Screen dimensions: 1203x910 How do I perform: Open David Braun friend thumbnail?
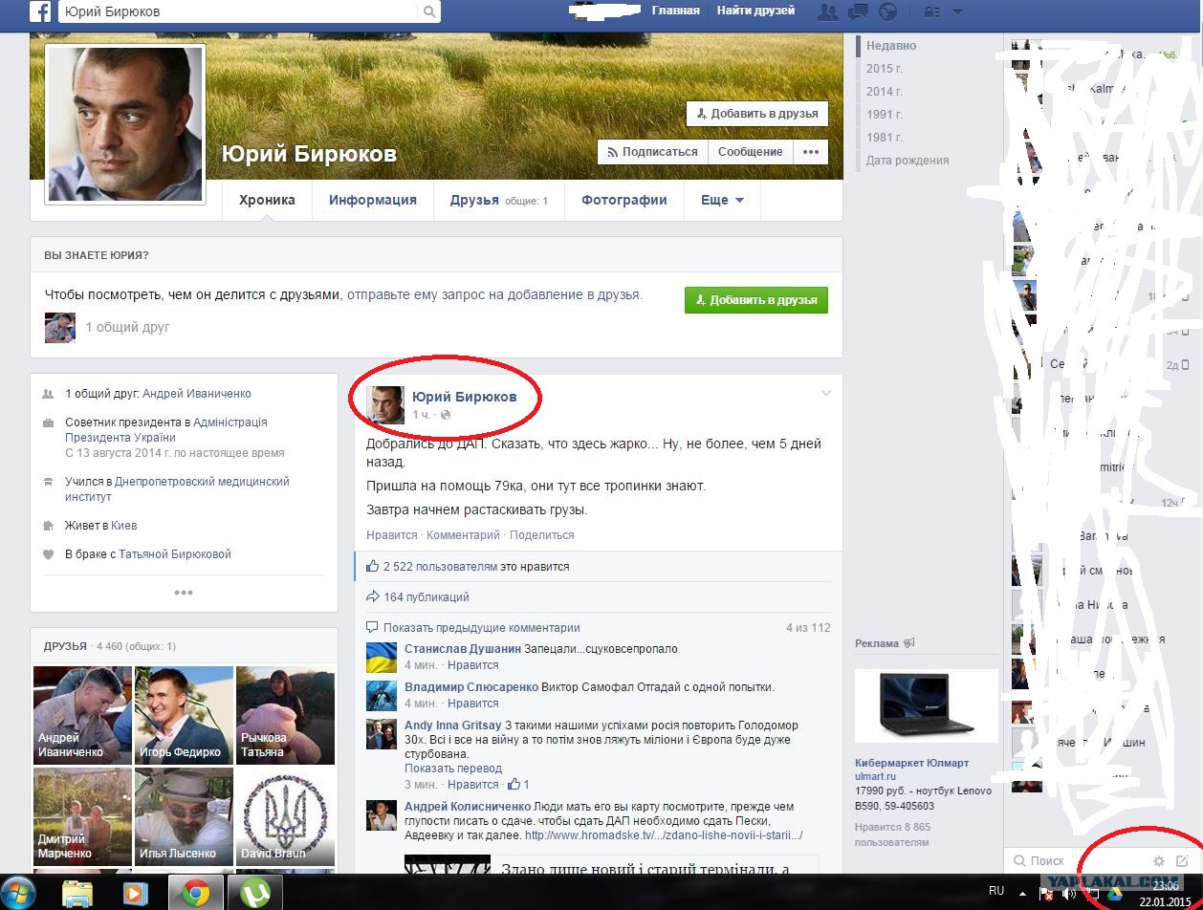[x=286, y=816]
